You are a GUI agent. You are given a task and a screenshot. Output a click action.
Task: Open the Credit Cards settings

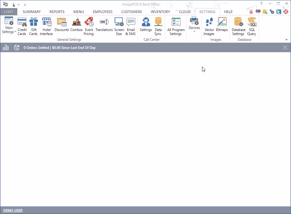(x=22, y=26)
